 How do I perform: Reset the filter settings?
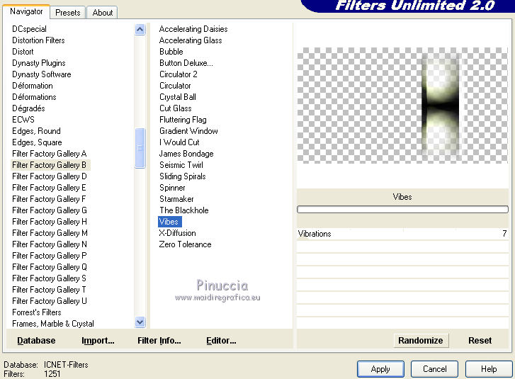(x=480, y=341)
